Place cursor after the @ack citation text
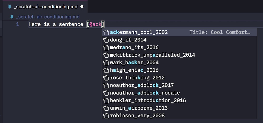This screenshot has width=263, height=123. [x=102, y=24]
